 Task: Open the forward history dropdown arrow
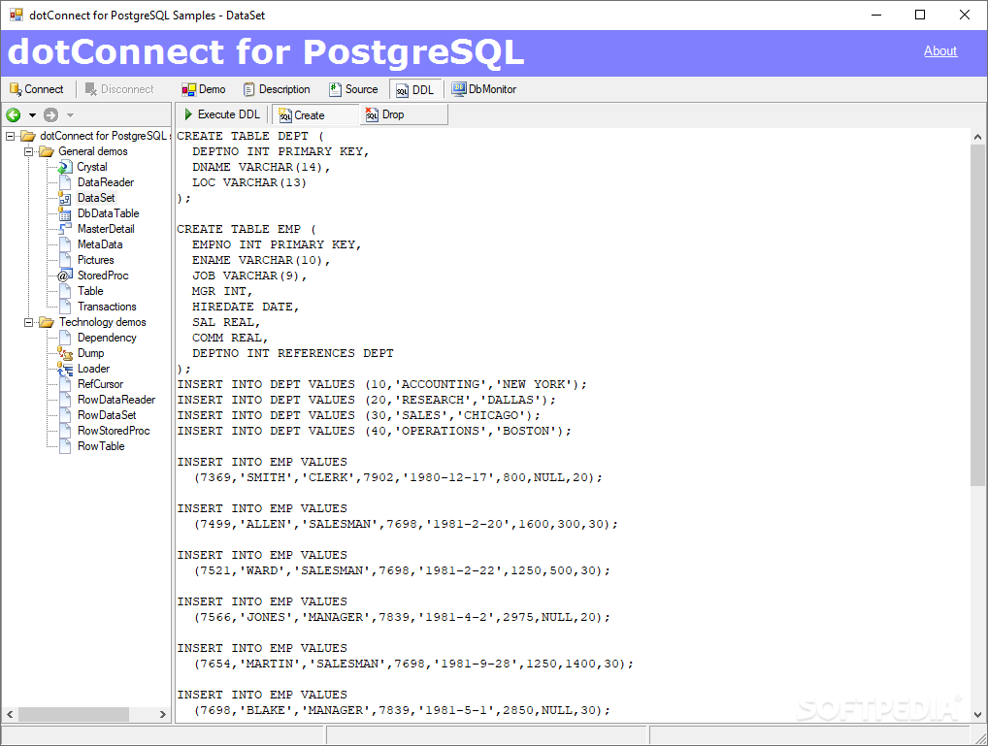[70, 115]
